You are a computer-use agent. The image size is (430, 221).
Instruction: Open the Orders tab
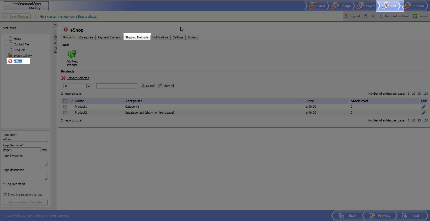point(192,37)
